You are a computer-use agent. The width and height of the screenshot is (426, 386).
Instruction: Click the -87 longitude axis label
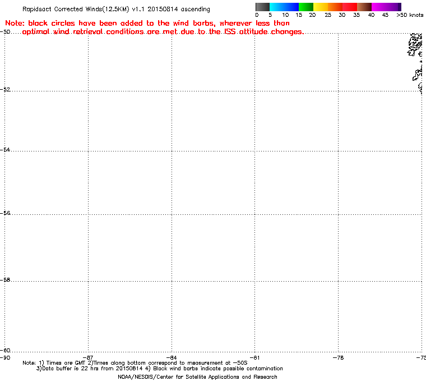88,357
